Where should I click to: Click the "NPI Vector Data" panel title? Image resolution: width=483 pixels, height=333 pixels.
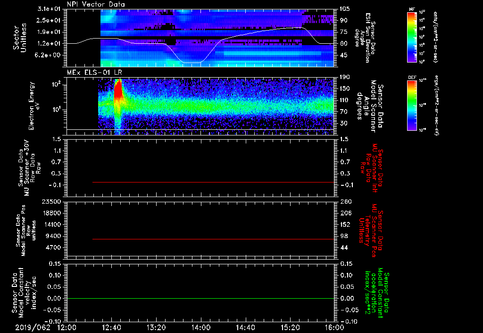tap(96, 4)
